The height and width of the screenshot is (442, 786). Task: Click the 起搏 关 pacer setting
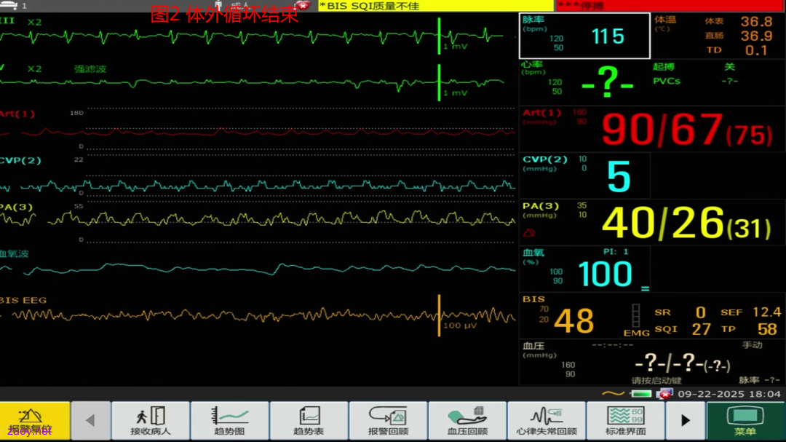694,67
